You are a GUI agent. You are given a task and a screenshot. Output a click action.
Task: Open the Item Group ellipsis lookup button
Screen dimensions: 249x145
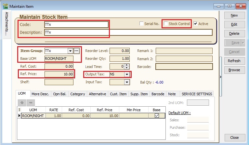click(x=77, y=51)
